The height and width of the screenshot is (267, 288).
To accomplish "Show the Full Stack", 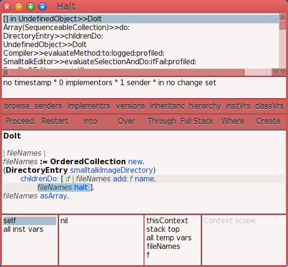I will pyautogui.click(x=197, y=121).
